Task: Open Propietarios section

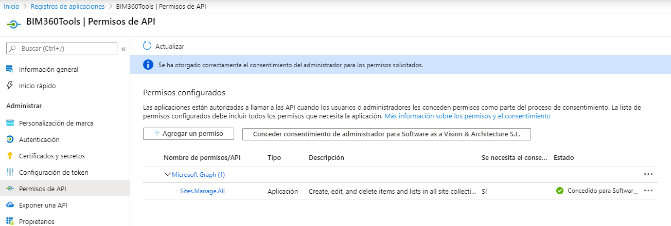Action: point(37,221)
